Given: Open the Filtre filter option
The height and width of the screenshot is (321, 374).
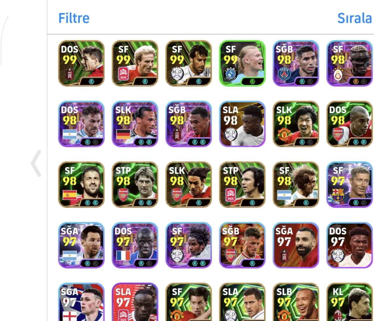Looking at the screenshot, I should 74,18.
